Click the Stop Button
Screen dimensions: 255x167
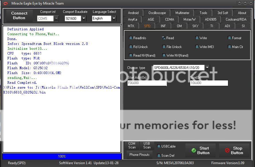[234, 150]
